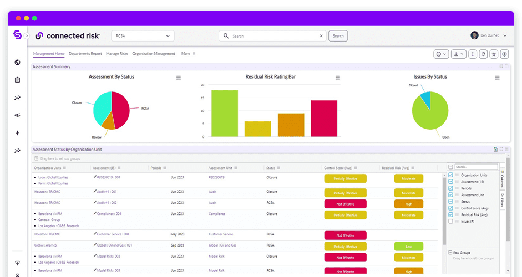Image resolution: width=522 pixels, height=277 pixels.
Task: Uncheck Residual Risk (Avg) column checkbox
Action: pos(450,215)
